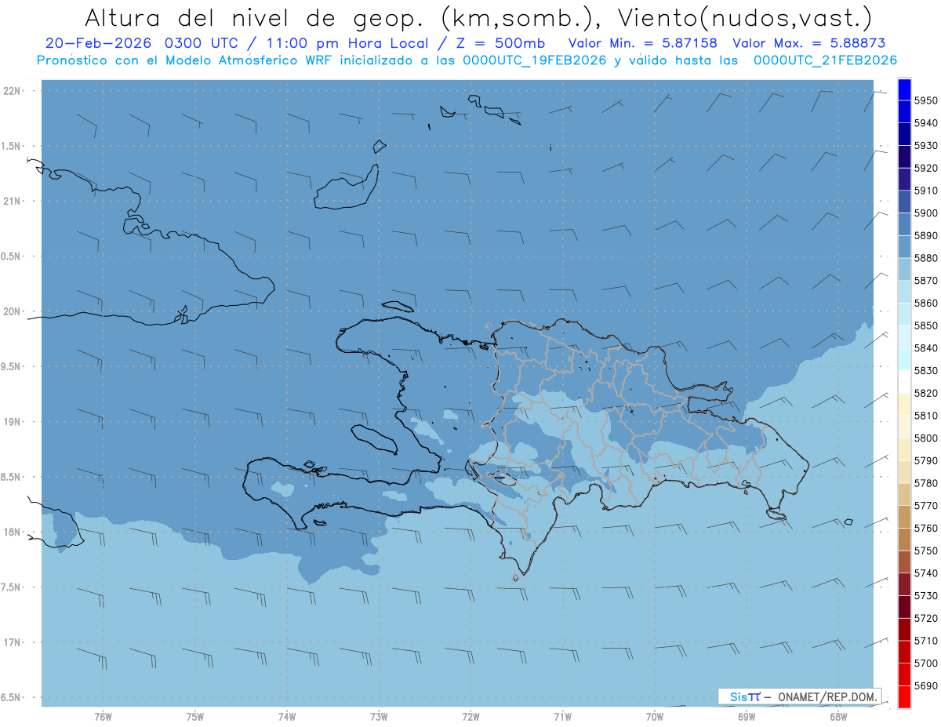Click the '22N' latitude axis label
The height and width of the screenshot is (727, 941).
tap(12, 91)
